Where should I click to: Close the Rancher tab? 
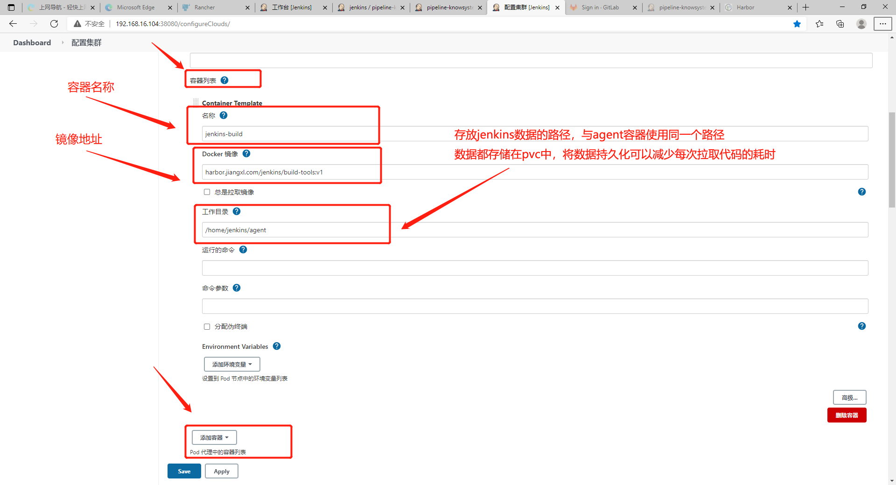pos(247,7)
